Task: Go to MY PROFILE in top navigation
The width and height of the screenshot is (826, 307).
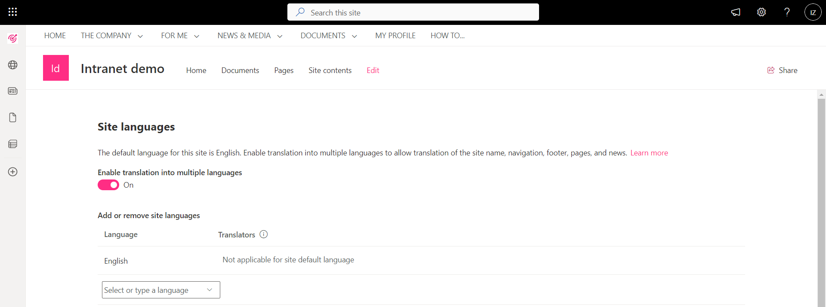Action: tap(395, 36)
